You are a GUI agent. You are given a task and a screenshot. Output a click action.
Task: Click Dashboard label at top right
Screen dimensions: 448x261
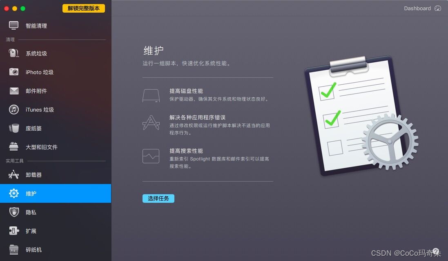click(x=417, y=8)
